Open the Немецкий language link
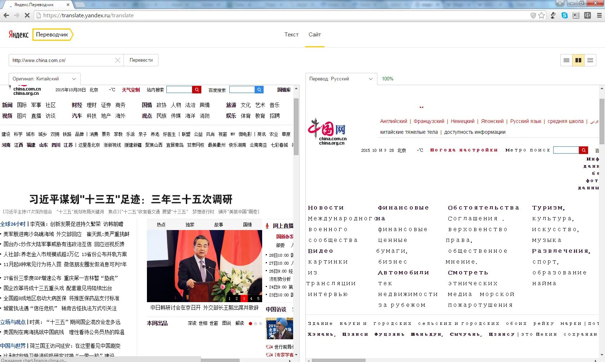Image resolution: width=605 pixels, height=362 pixels. tap(463, 122)
